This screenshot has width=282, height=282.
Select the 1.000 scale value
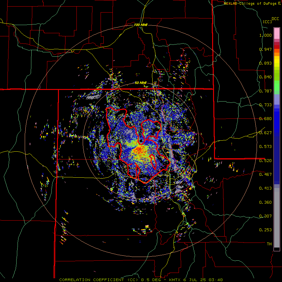[x=265, y=35]
